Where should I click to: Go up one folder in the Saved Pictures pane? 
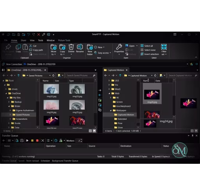(x=18, y=76)
